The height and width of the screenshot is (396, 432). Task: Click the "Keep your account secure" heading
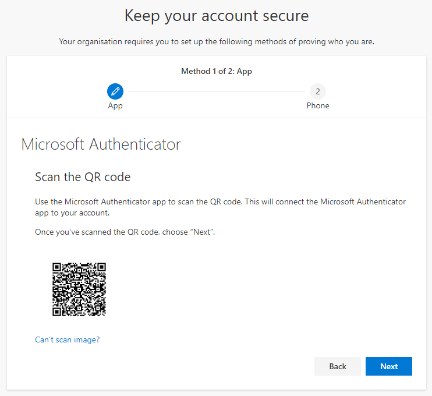(x=217, y=16)
